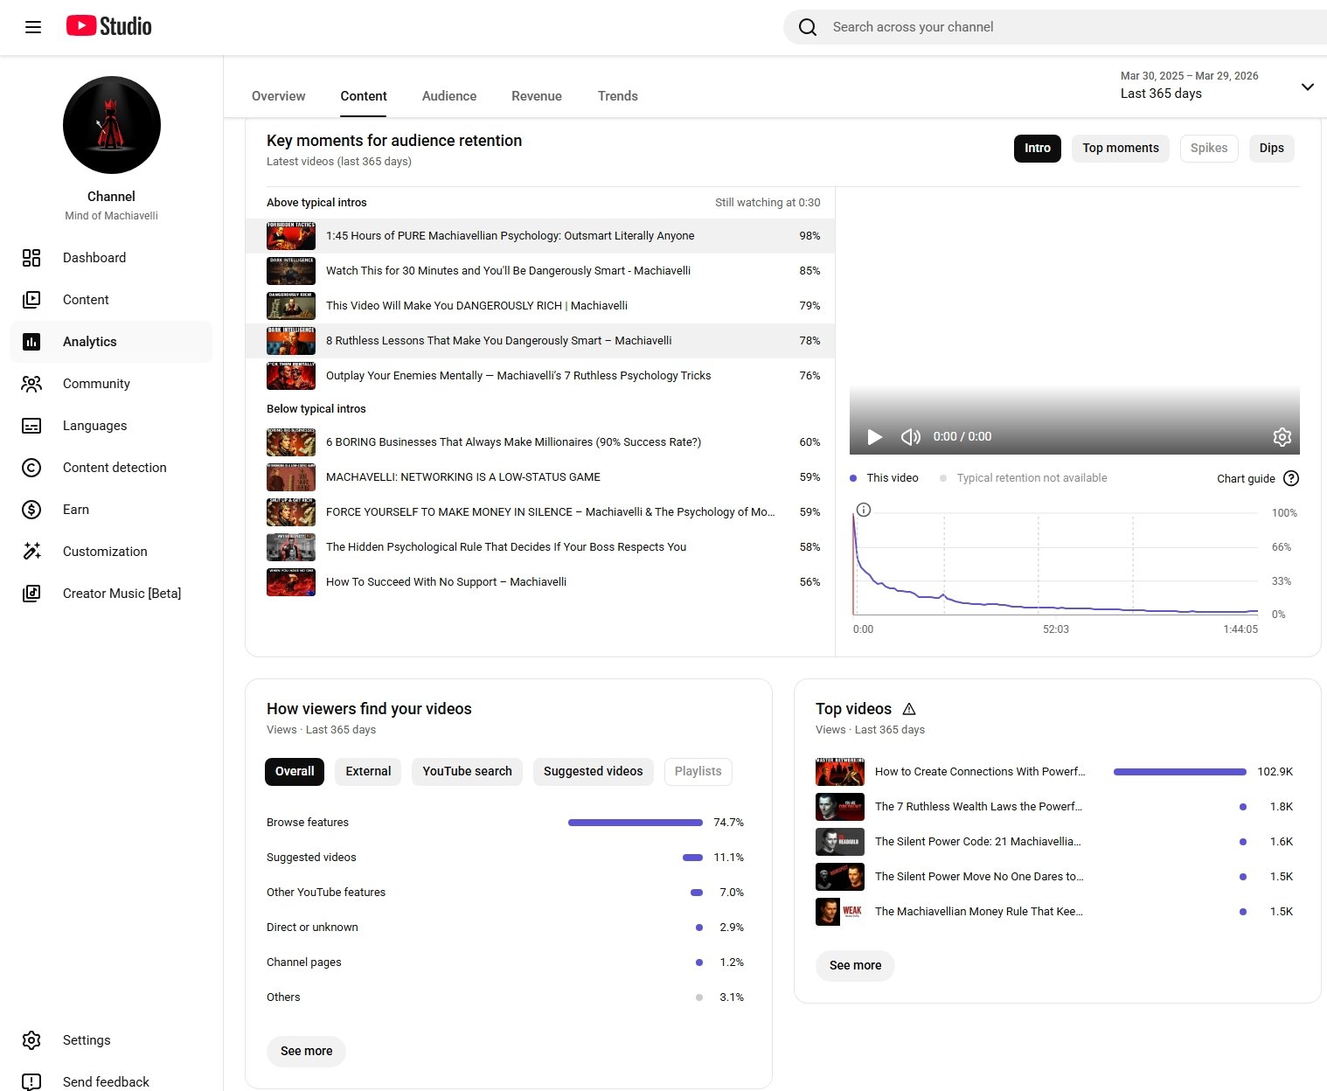Go to Earn section

tap(76, 510)
